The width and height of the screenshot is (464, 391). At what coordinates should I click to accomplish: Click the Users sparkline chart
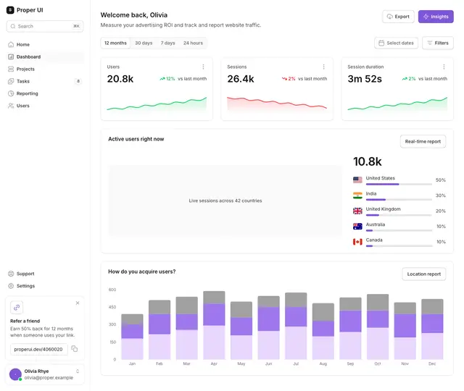[x=157, y=104]
